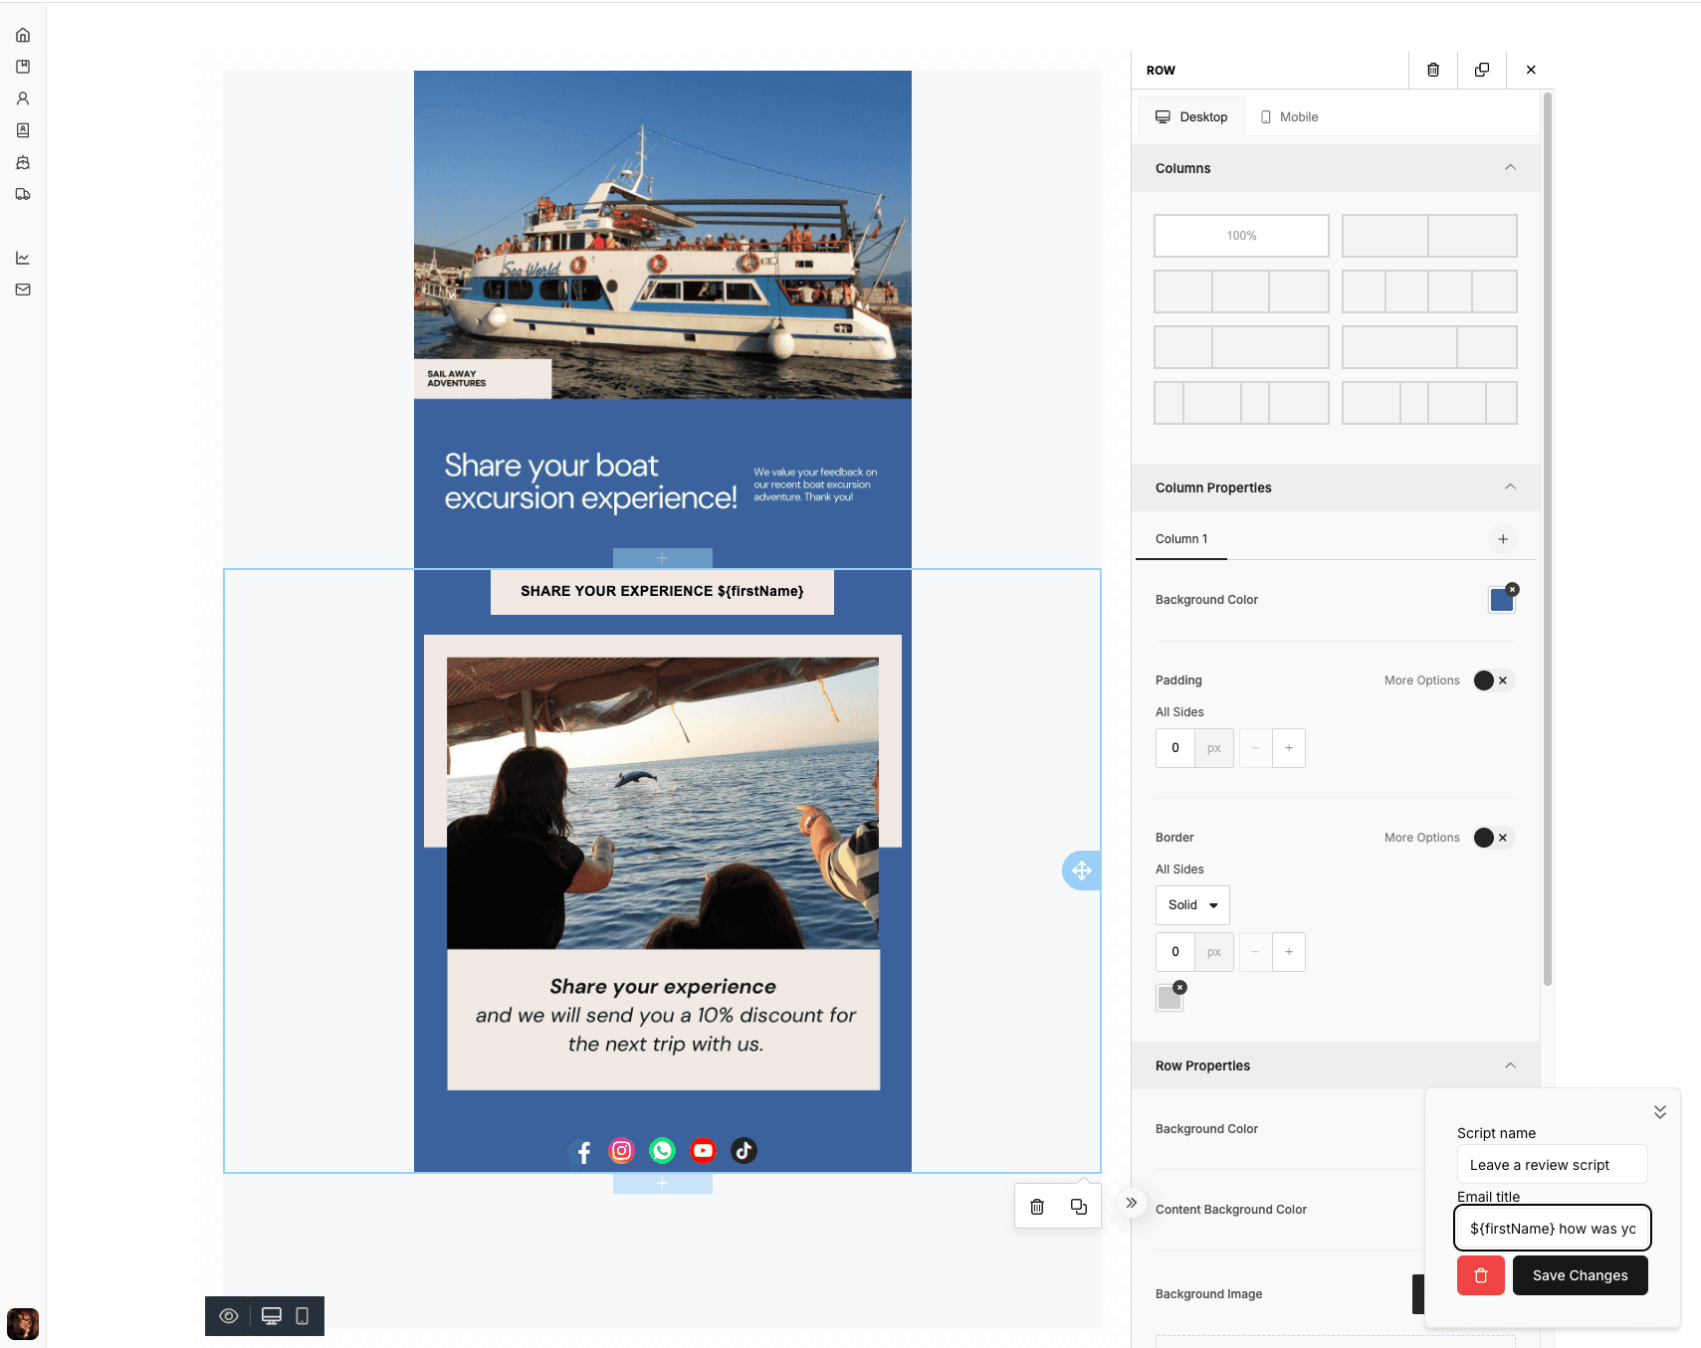Click the WhatsApp icon in the email
Screen dimensions: 1701x1348
(663, 1151)
